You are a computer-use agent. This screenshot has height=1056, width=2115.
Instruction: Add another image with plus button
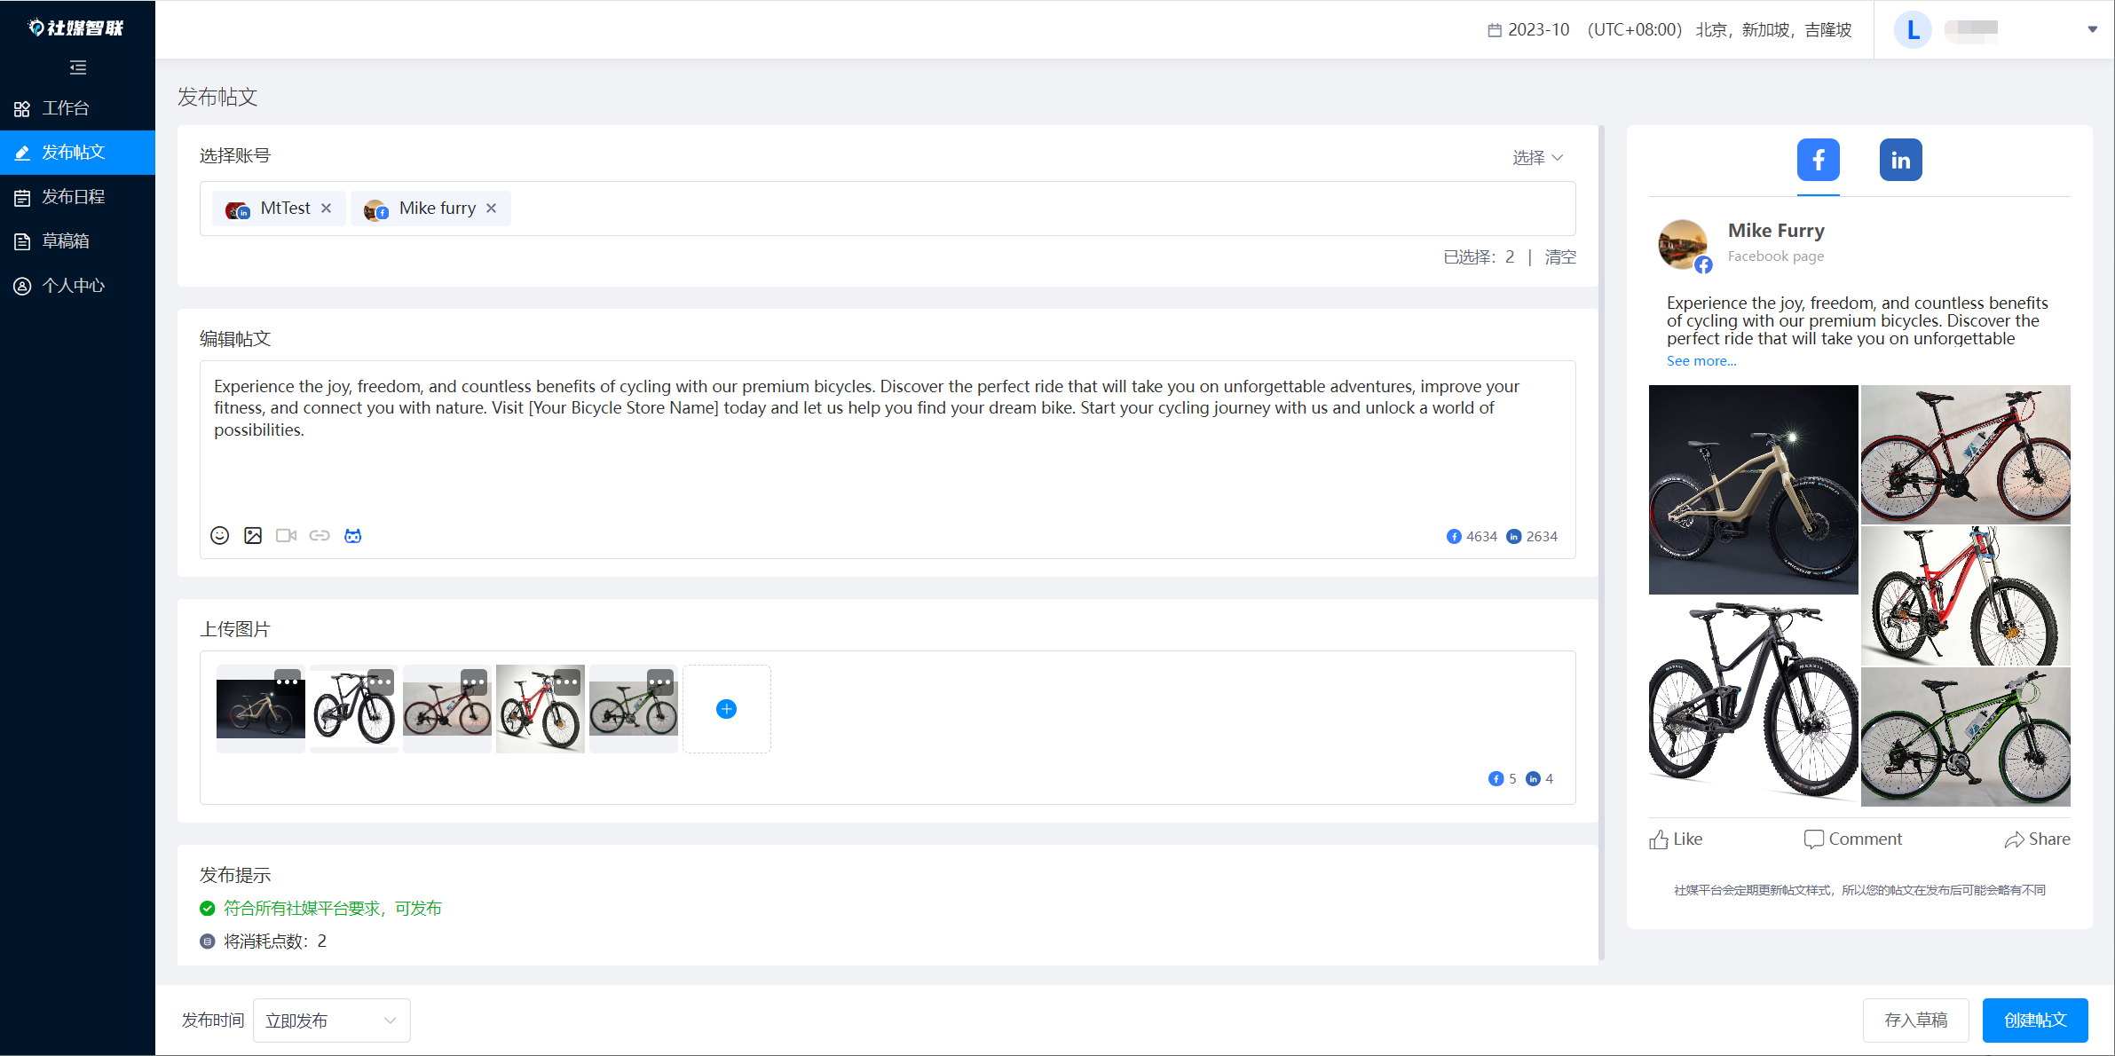(726, 709)
